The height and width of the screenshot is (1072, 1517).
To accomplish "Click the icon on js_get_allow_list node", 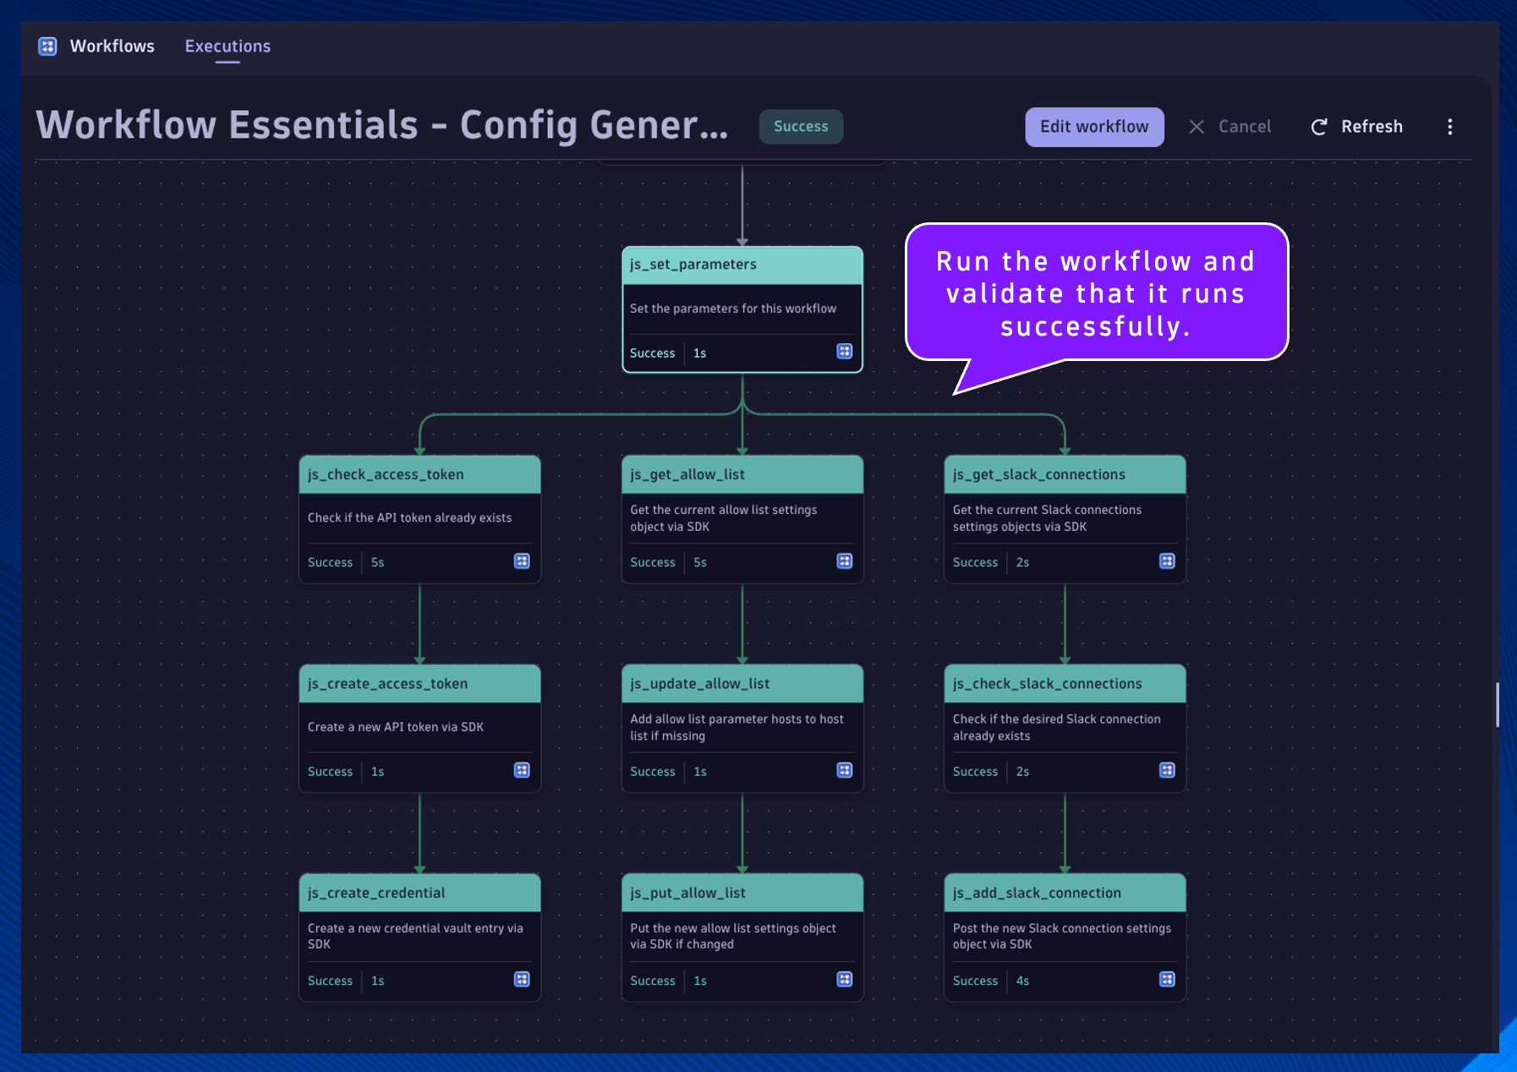I will click(x=844, y=561).
